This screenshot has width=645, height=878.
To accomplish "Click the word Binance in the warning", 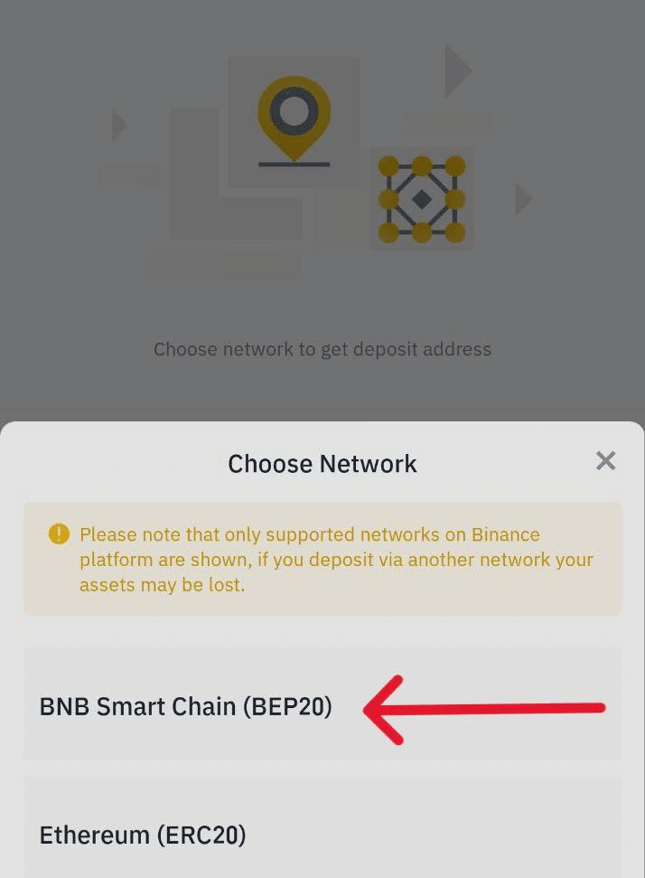I will (505, 534).
